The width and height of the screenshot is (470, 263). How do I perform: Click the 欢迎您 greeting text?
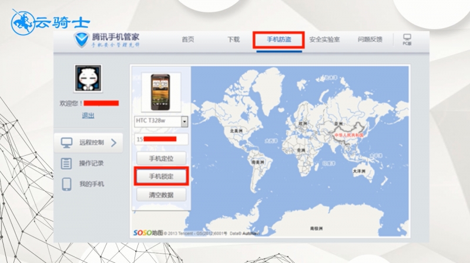coord(71,104)
